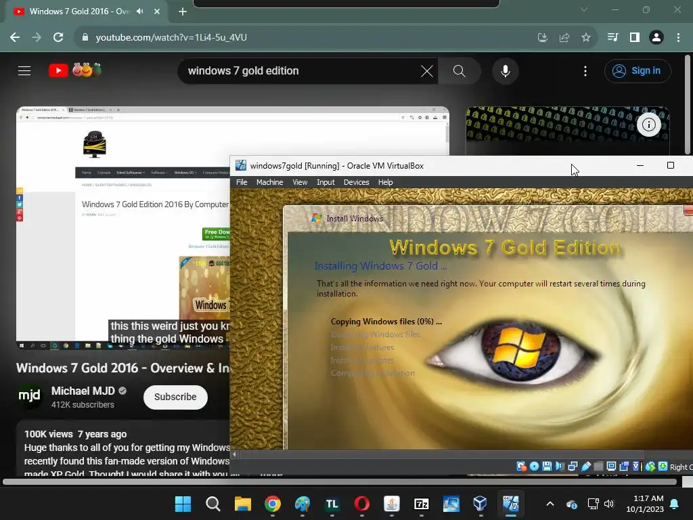693x520 pixels.
Task: Open the Chrome profile avatar
Action: point(656,38)
